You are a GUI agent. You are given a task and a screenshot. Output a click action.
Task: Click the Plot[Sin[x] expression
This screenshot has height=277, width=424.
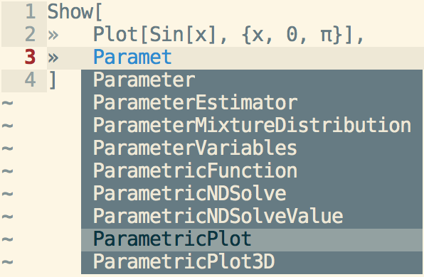pyautogui.click(x=154, y=35)
